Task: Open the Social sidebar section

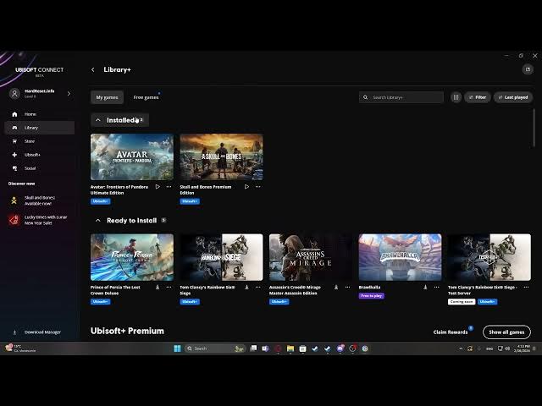Action: pos(30,168)
